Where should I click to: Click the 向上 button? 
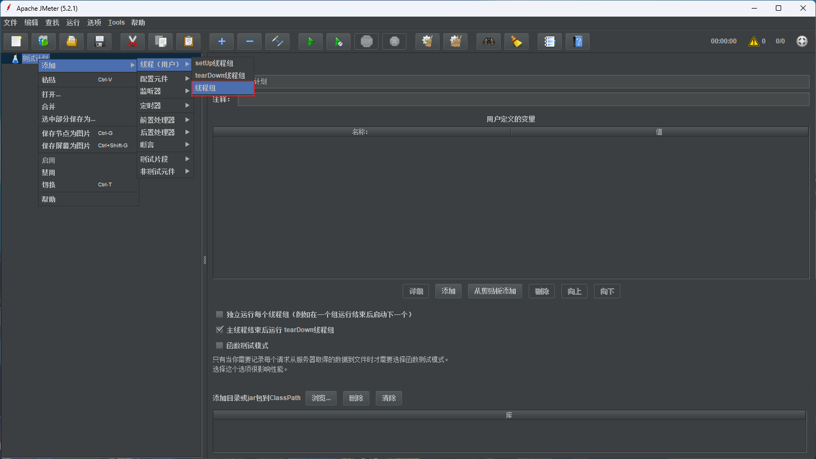coord(575,291)
